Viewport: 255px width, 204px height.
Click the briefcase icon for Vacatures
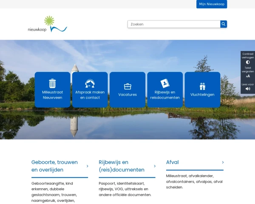point(127,86)
